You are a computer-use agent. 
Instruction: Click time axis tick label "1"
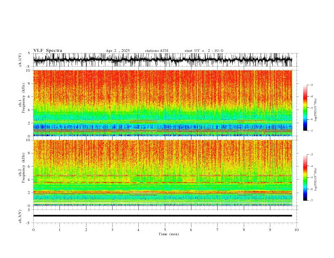click(59, 230)
